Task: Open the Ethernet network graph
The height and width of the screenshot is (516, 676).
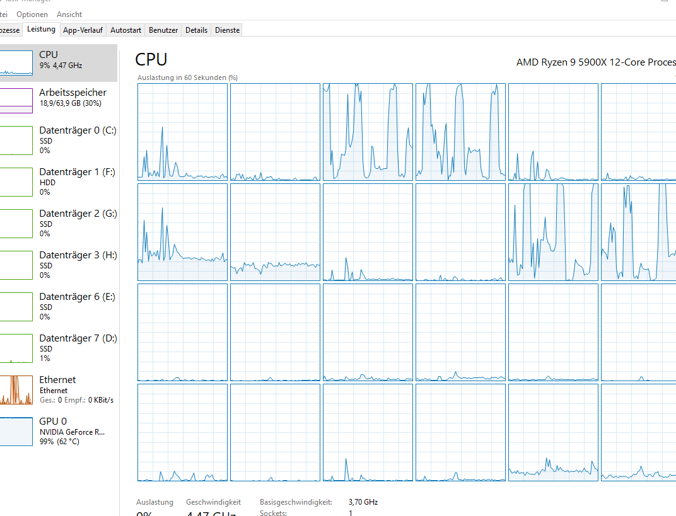Action: coord(58,389)
